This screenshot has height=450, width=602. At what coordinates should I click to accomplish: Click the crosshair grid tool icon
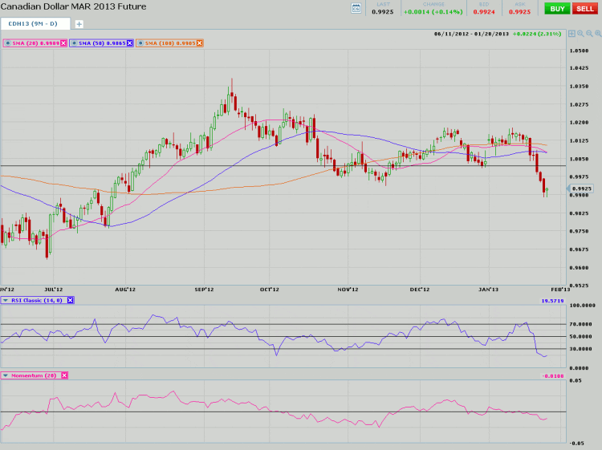click(x=571, y=34)
